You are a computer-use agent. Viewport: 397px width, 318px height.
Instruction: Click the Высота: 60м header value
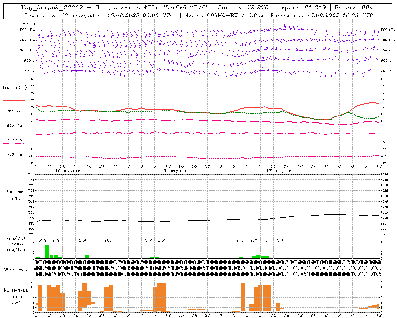[x=354, y=7]
